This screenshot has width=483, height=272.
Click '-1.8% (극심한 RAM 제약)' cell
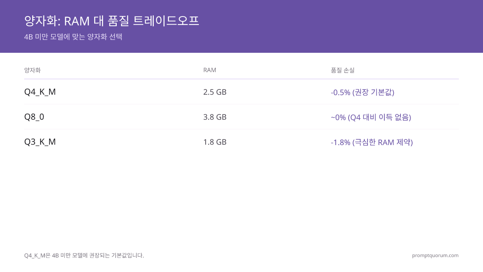click(372, 142)
